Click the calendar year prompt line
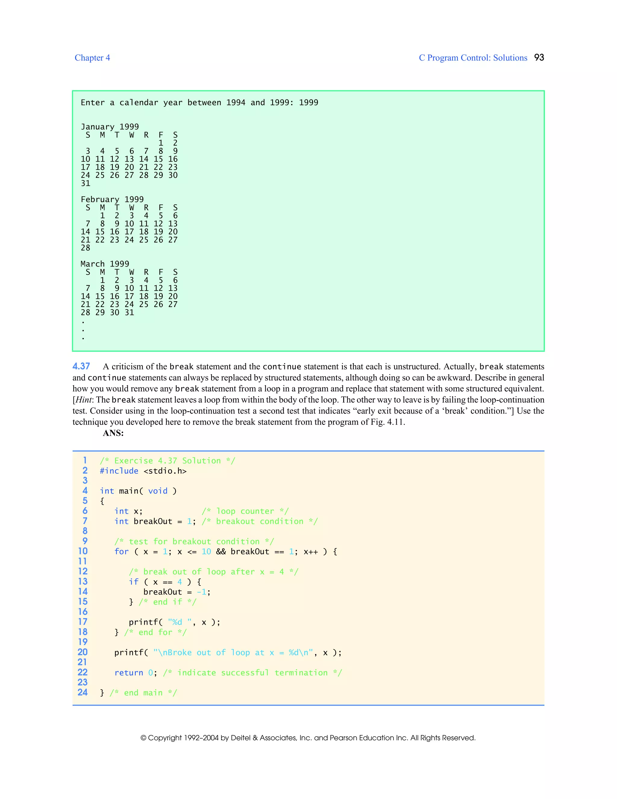 [199, 103]
